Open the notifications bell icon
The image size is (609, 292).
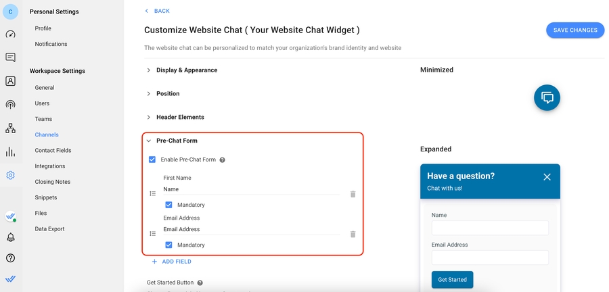click(10, 237)
